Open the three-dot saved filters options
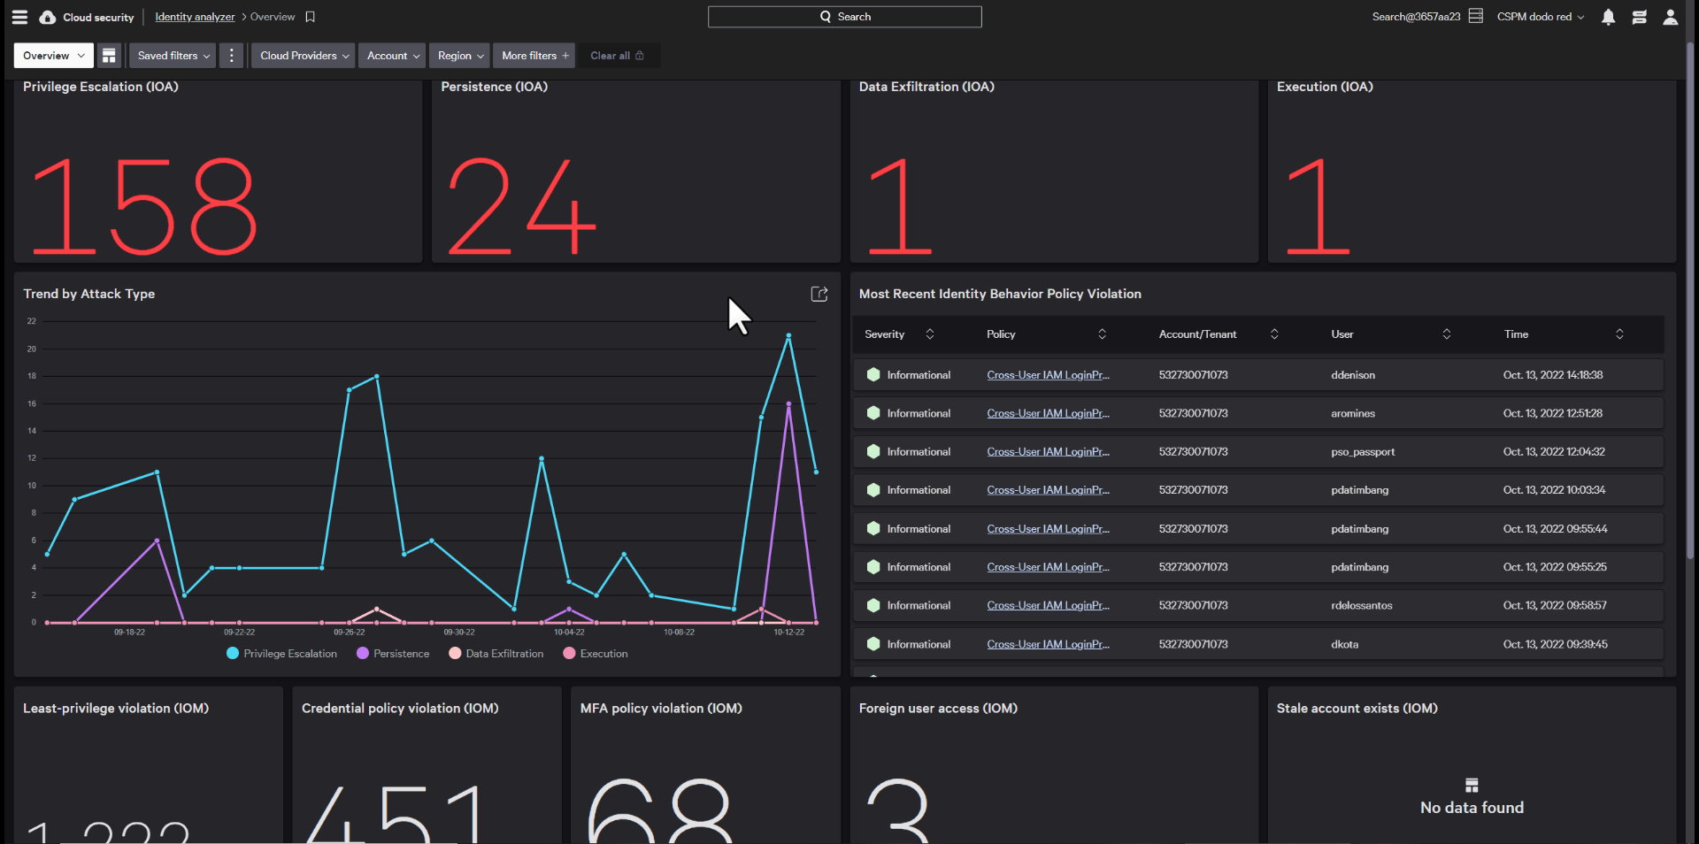The width and height of the screenshot is (1699, 844). (232, 56)
